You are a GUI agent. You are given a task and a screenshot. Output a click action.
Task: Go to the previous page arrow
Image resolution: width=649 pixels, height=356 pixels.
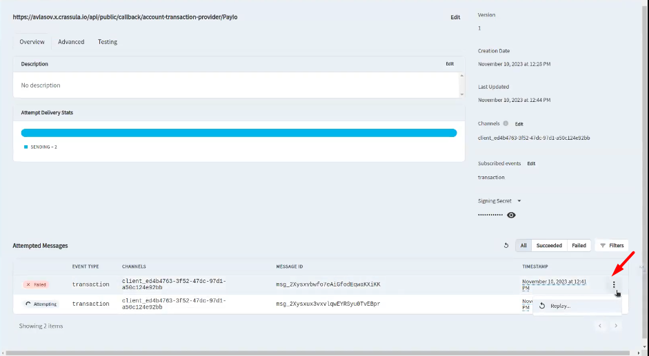pos(600,326)
